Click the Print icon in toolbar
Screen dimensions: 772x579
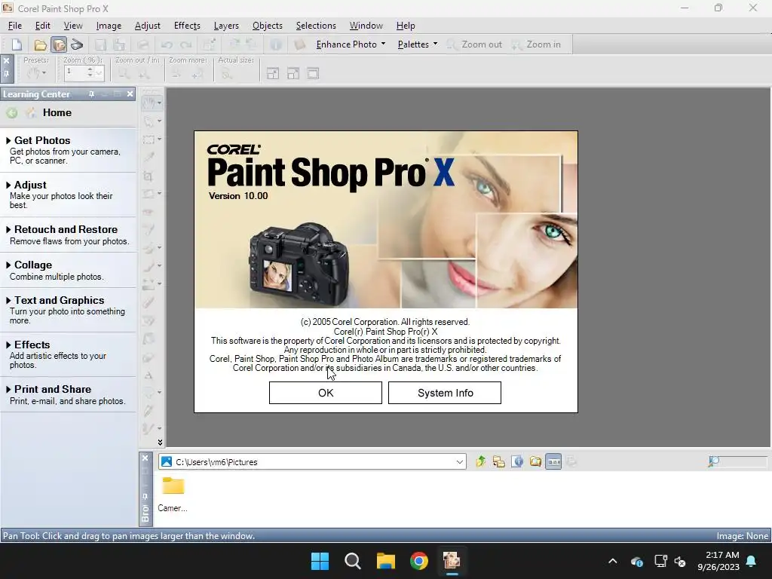click(142, 44)
